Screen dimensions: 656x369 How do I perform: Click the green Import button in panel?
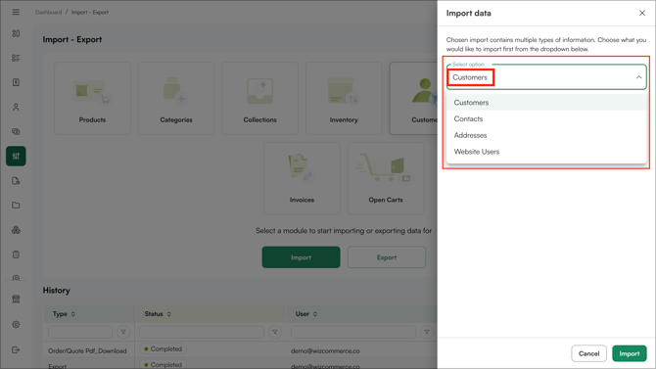[630, 353]
